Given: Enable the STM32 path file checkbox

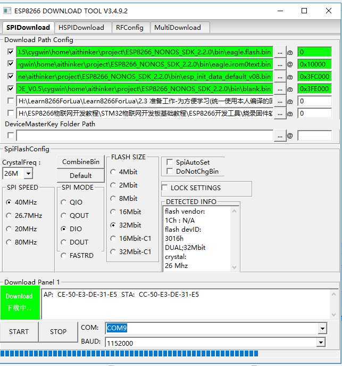Looking at the screenshot, I should click(x=11, y=113).
